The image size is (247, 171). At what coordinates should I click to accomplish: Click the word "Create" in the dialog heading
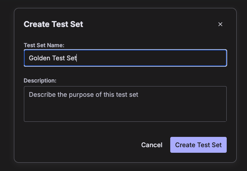pos(37,24)
